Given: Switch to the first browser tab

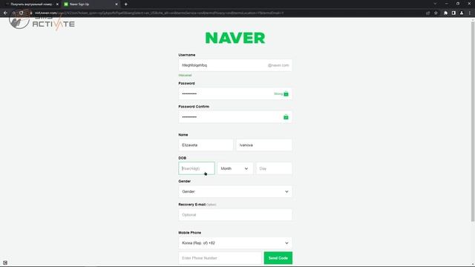Looking at the screenshot, I should (x=31, y=4).
